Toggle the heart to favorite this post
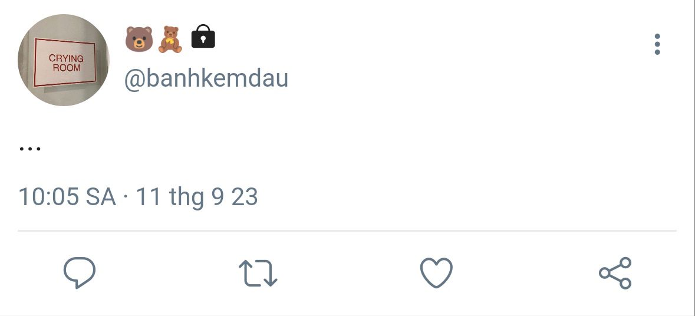The width and height of the screenshot is (695, 316). coord(436,272)
